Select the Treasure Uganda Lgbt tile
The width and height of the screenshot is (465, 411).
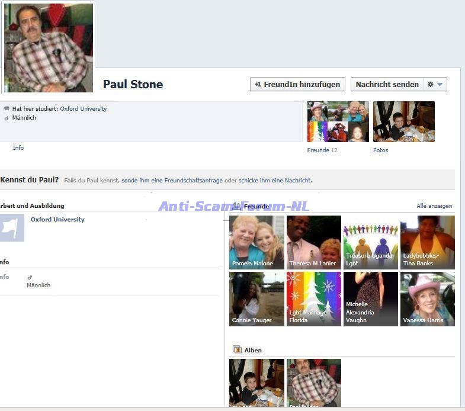click(371, 242)
